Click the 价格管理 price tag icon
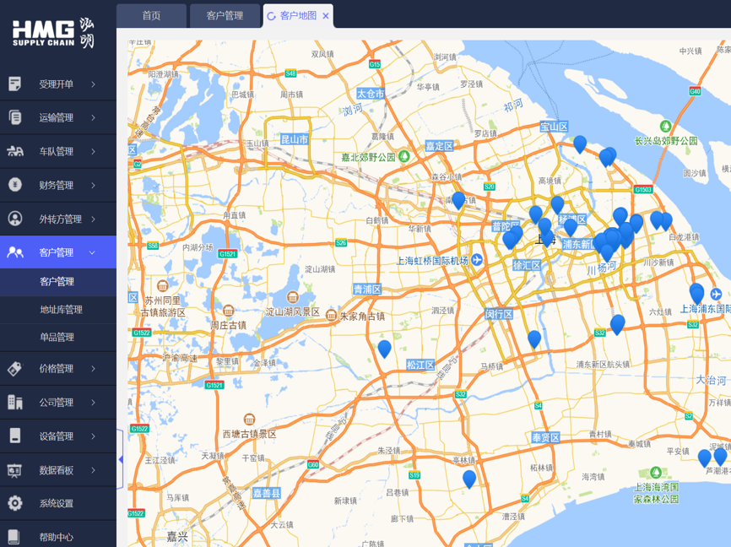The image size is (731, 547). coord(14,368)
